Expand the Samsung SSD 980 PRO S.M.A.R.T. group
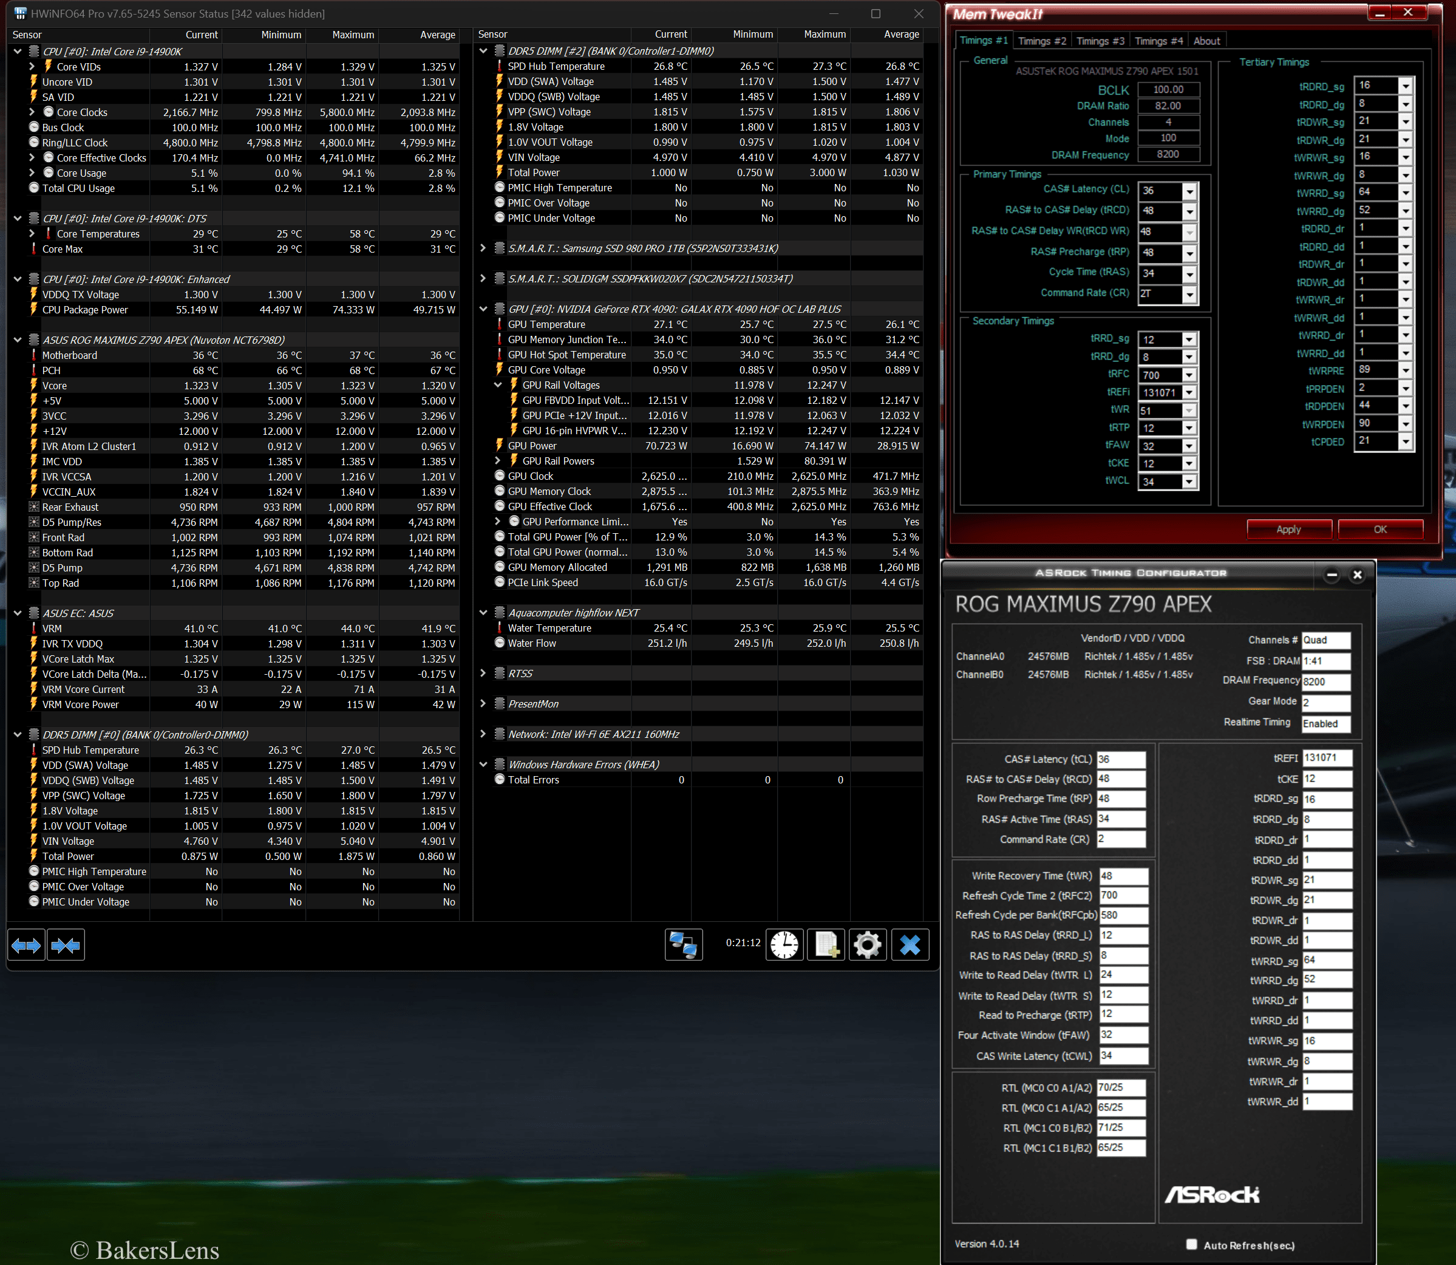Image resolution: width=1456 pixels, height=1265 pixels. [483, 248]
